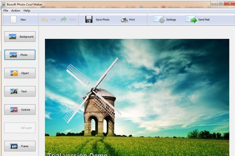235x156 pixels.
Task: Open the Help menu
Action: (27, 10)
